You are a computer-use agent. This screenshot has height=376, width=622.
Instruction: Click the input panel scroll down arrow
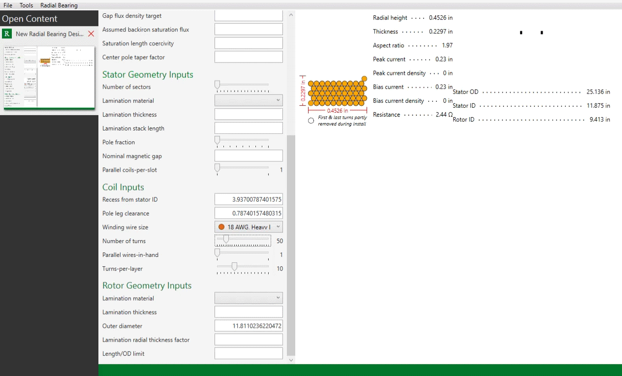pos(291,360)
